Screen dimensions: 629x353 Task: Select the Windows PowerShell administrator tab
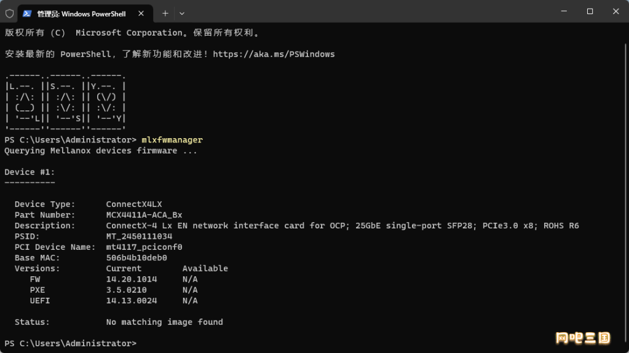(85, 14)
